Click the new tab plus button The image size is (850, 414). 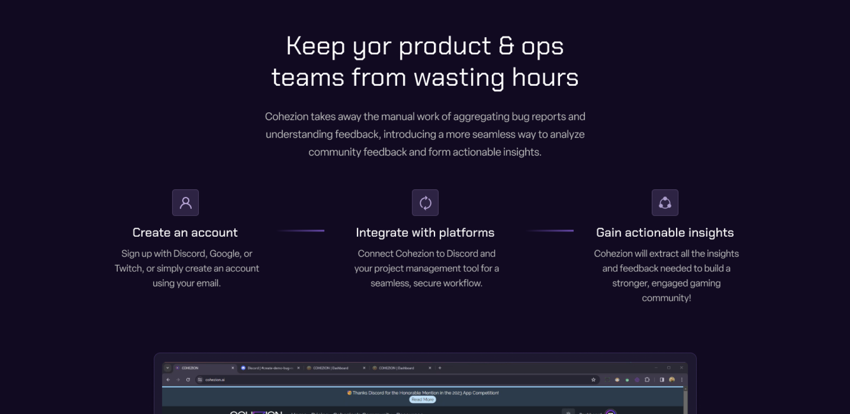coord(440,368)
